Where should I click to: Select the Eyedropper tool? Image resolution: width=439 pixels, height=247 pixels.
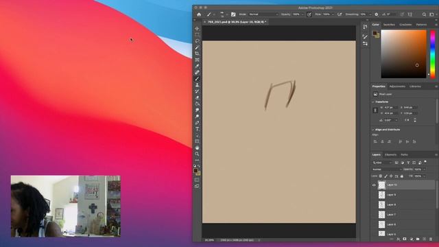(x=197, y=66)
